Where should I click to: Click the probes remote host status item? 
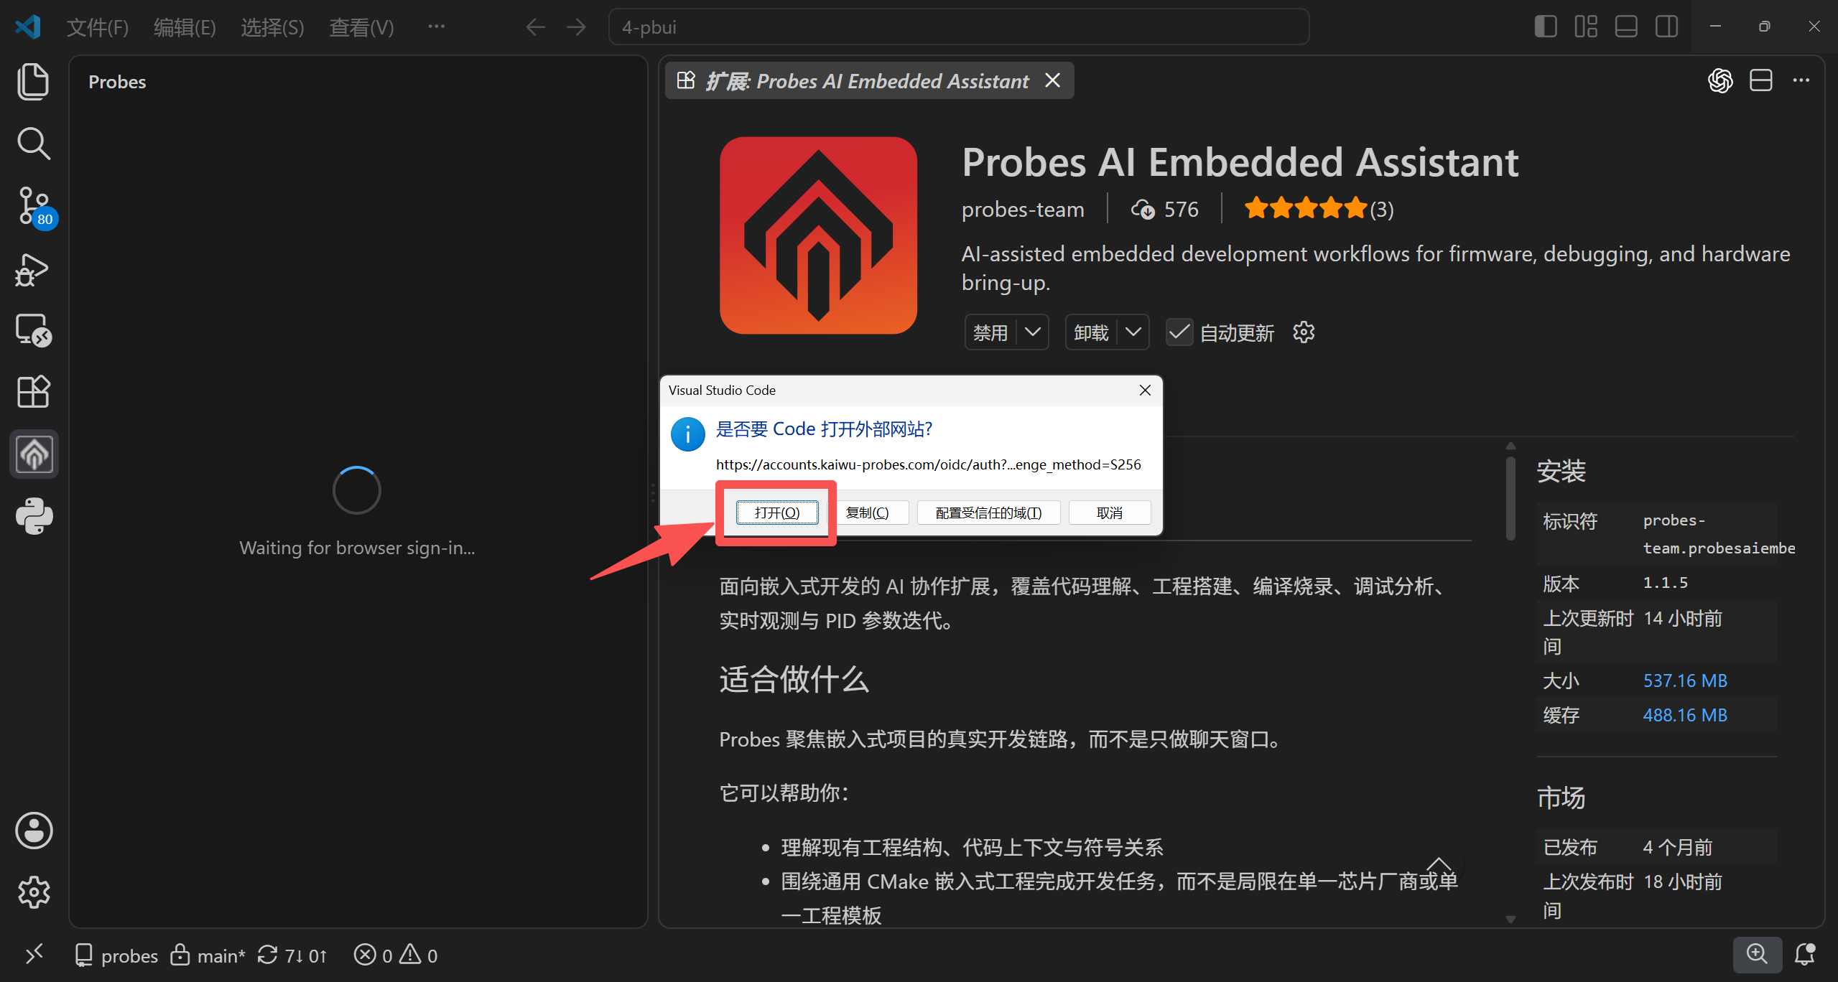(x=116, y=955)
